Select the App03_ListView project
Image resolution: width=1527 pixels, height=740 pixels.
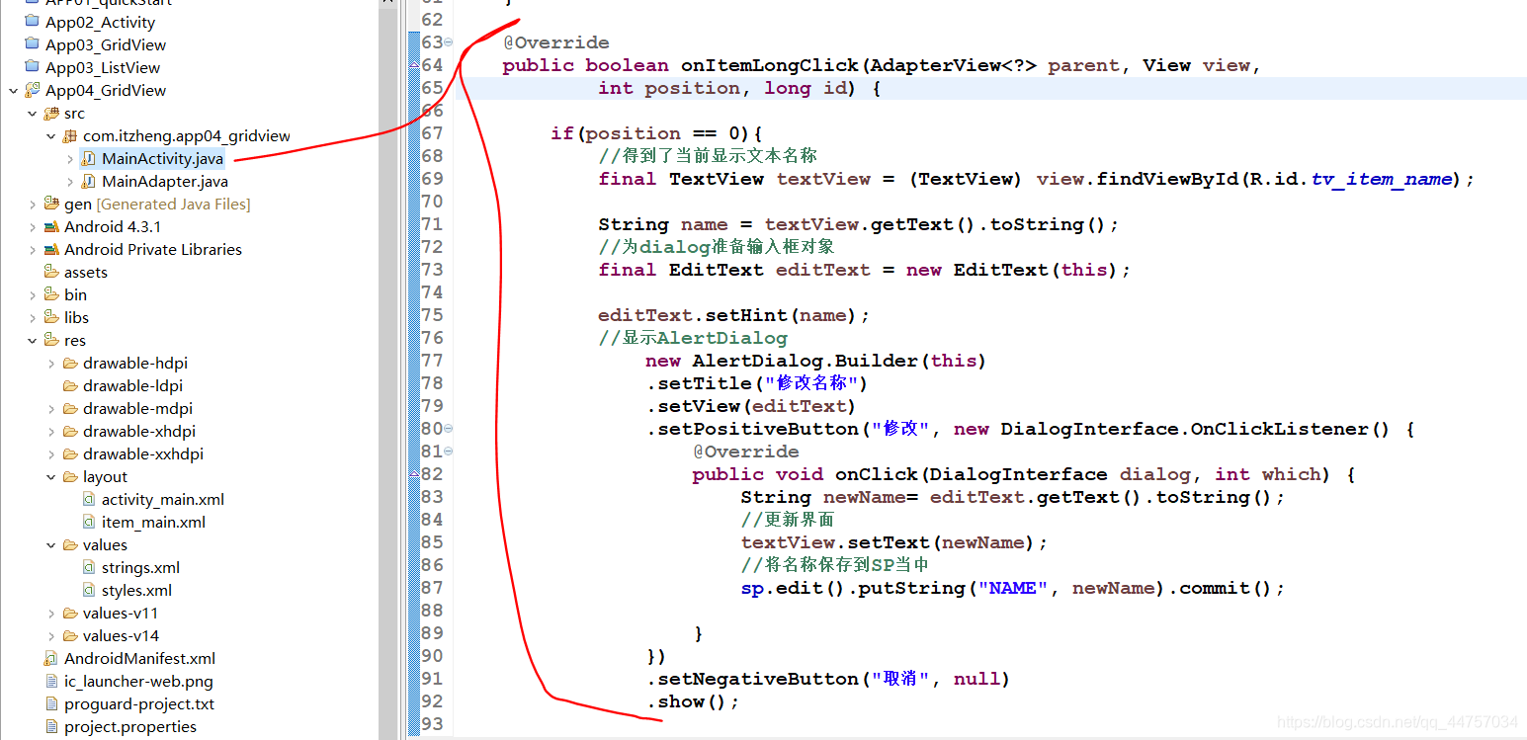click(102, 67)
